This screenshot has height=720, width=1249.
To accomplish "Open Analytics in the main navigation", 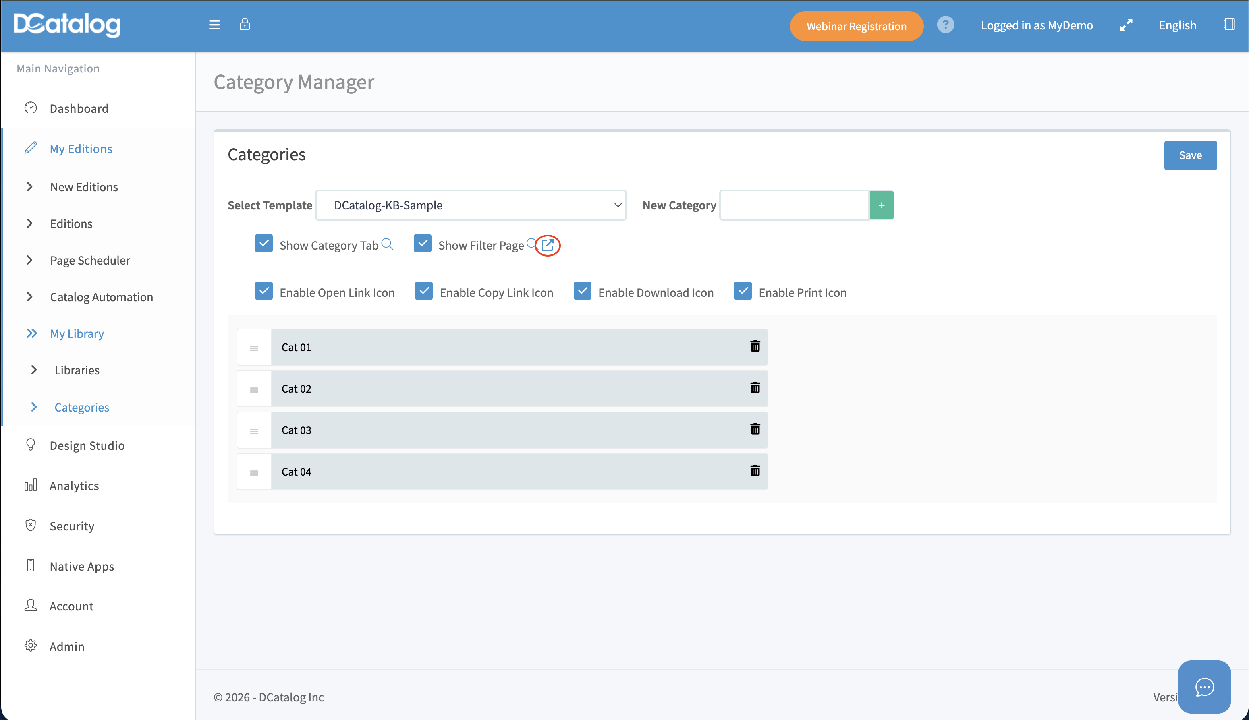I will pos(74,486).
